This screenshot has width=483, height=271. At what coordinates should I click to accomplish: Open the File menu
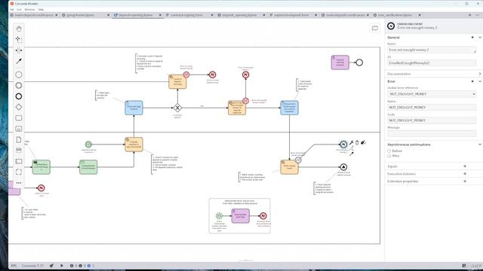coord(12,10)
